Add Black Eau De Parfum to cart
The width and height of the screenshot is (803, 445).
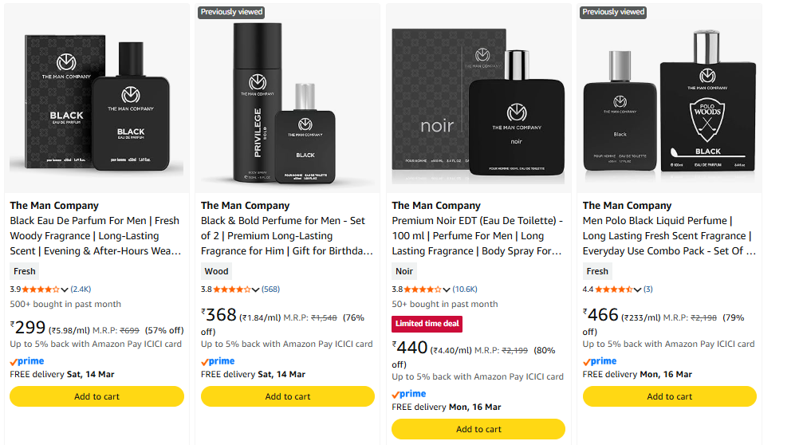pos(96,396)
